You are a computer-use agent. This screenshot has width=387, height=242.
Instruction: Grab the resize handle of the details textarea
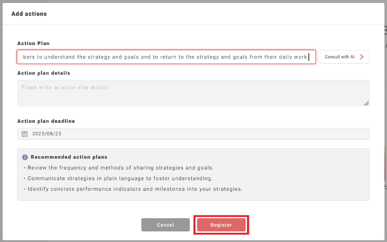[366, 103]
